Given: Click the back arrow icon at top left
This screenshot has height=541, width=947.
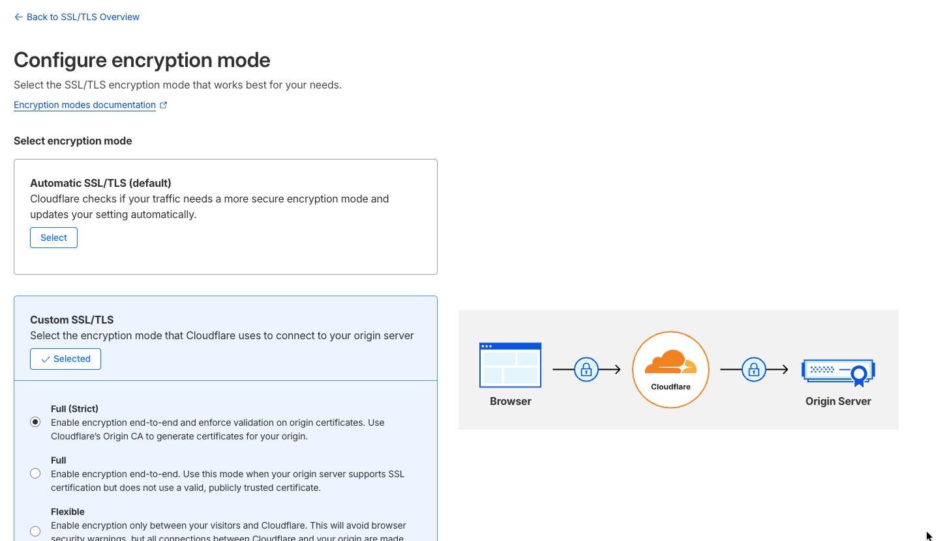Looking at the screenshot, I should [18, 17].
